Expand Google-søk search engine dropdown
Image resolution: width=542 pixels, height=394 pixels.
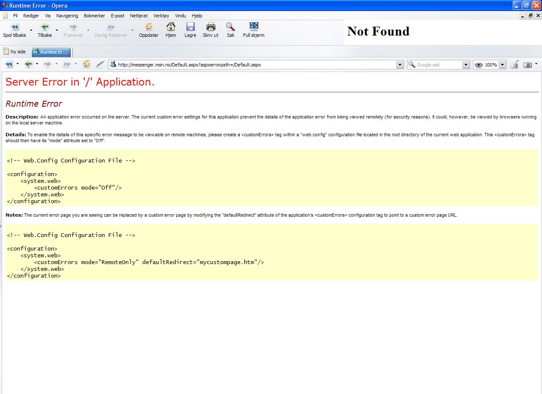click(466, 65)
